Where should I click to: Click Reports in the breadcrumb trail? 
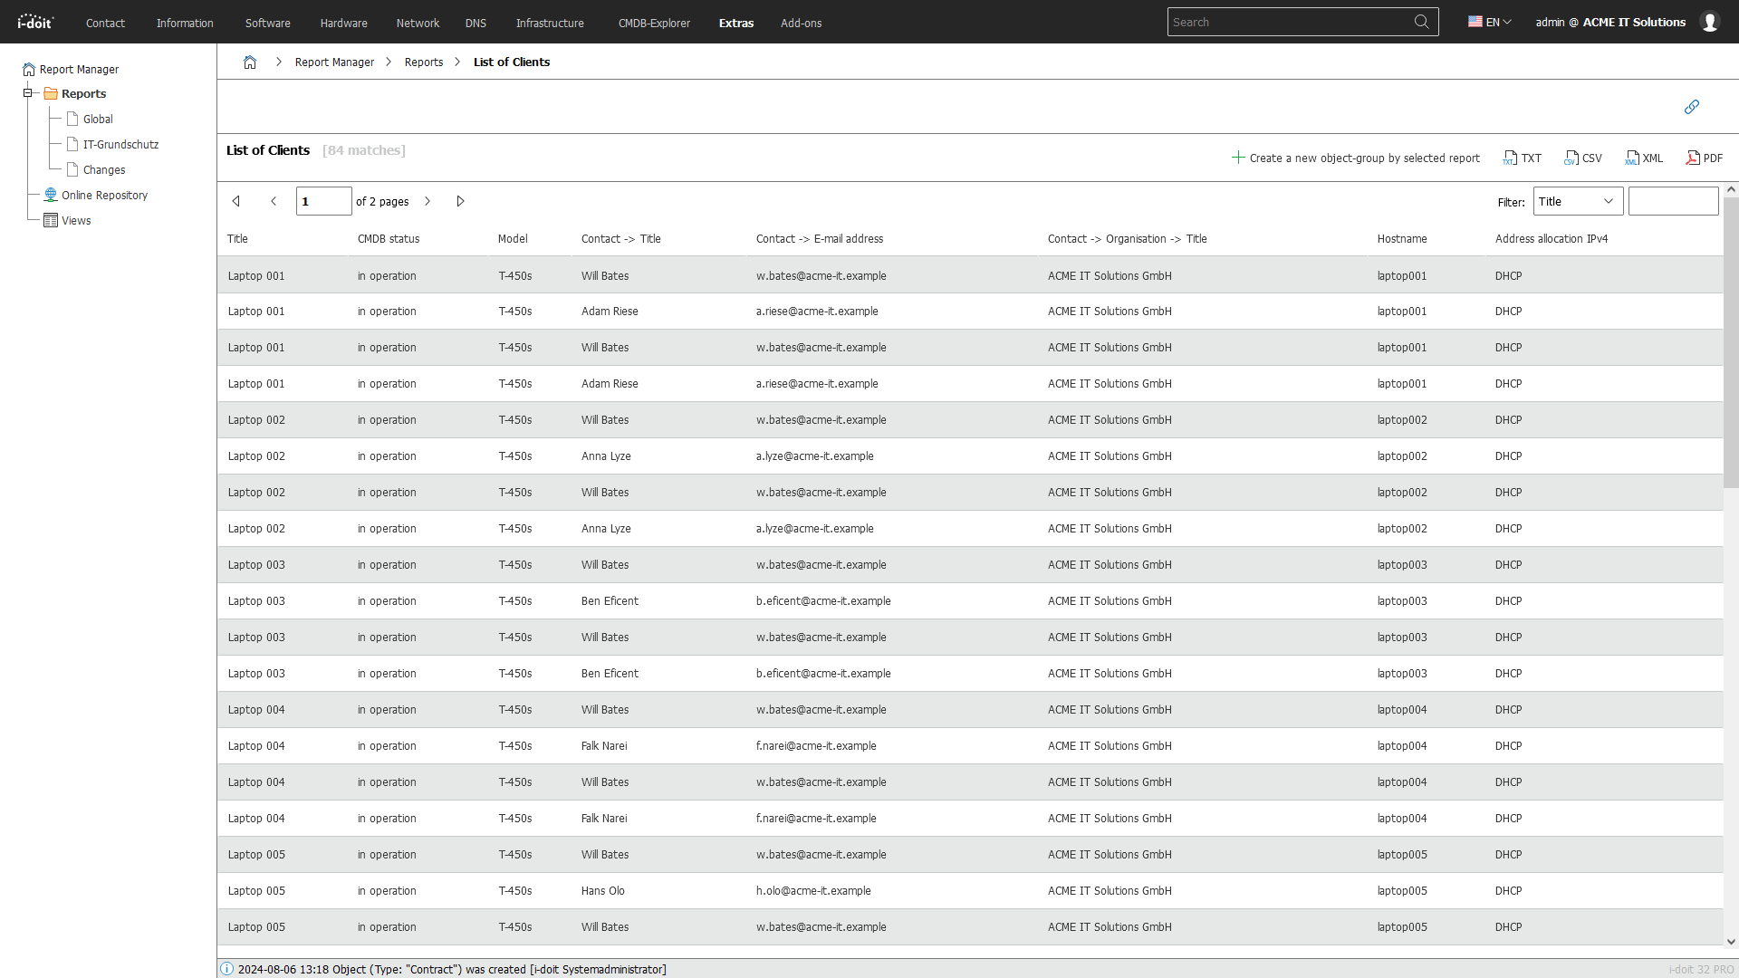click(x=423, y=62)
